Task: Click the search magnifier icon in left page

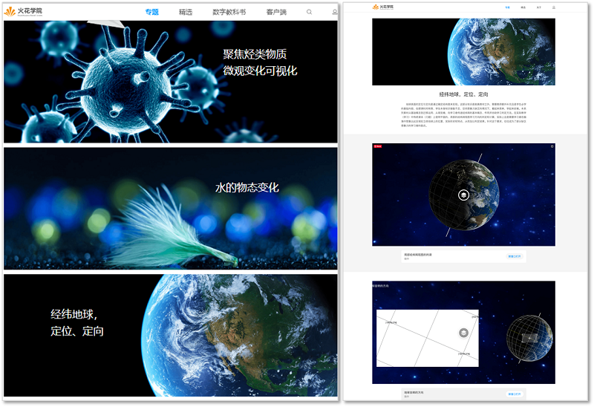Action: pyautogui.click(x=309, y=12)
